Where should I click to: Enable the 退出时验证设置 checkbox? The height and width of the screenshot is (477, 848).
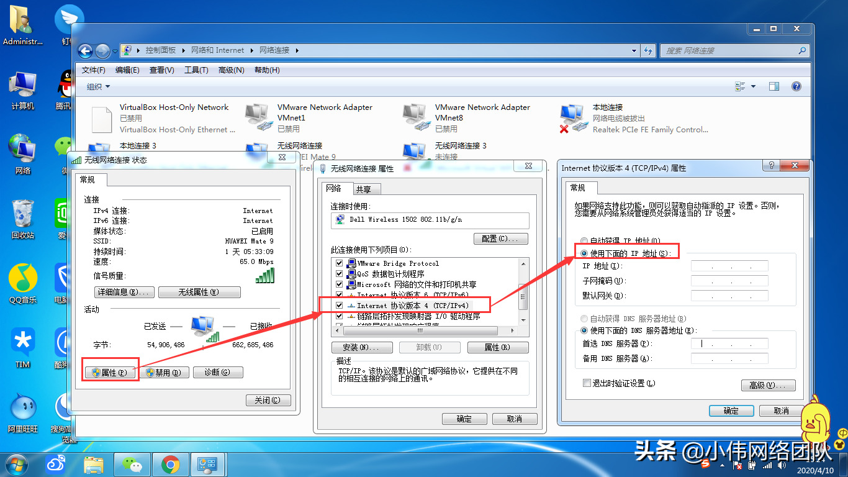[587, 383]
